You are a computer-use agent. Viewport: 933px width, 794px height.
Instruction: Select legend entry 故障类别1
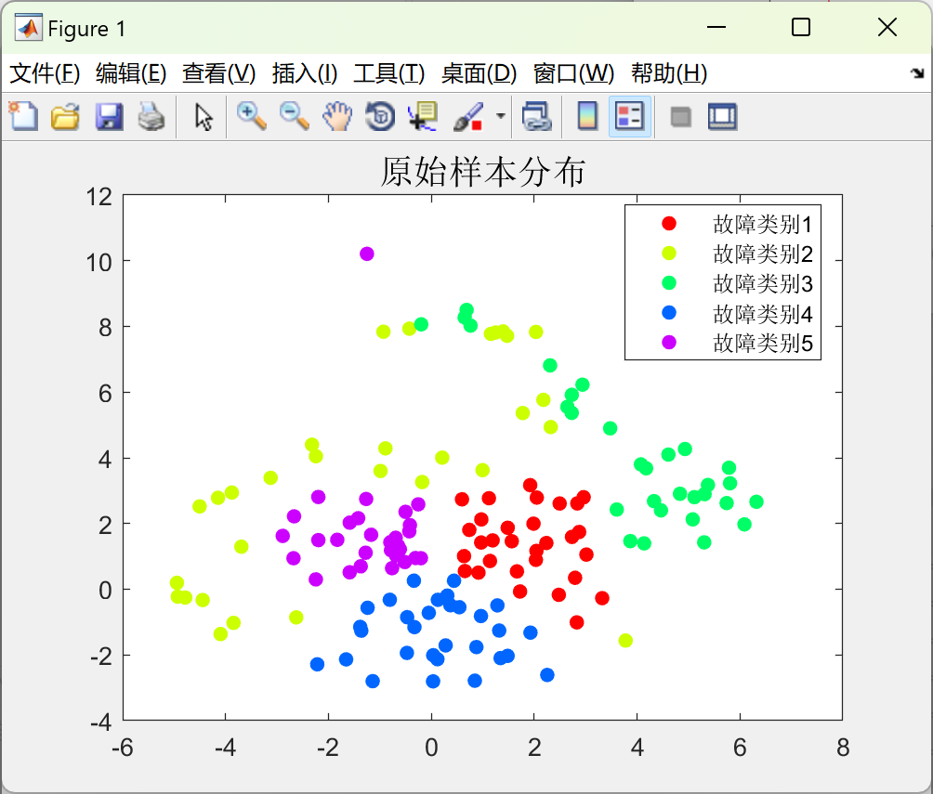pyautogui.click(x=763, y=224)
